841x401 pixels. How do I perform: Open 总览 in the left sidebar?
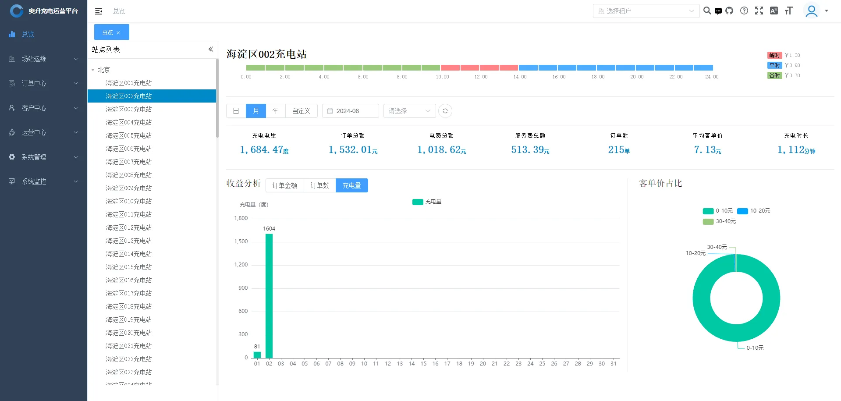(x=43, y=34)
